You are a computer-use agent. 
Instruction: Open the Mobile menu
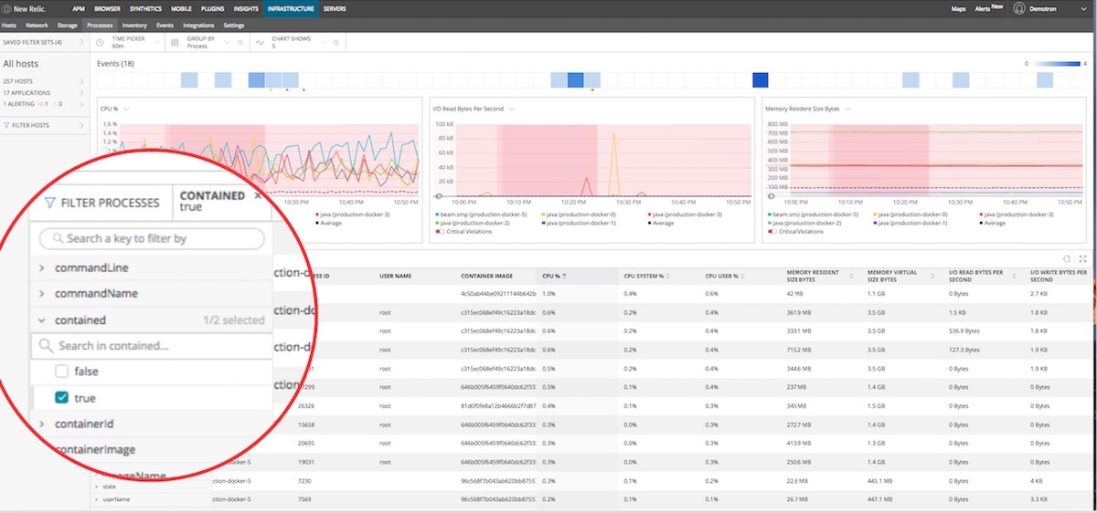click(181, 8)
